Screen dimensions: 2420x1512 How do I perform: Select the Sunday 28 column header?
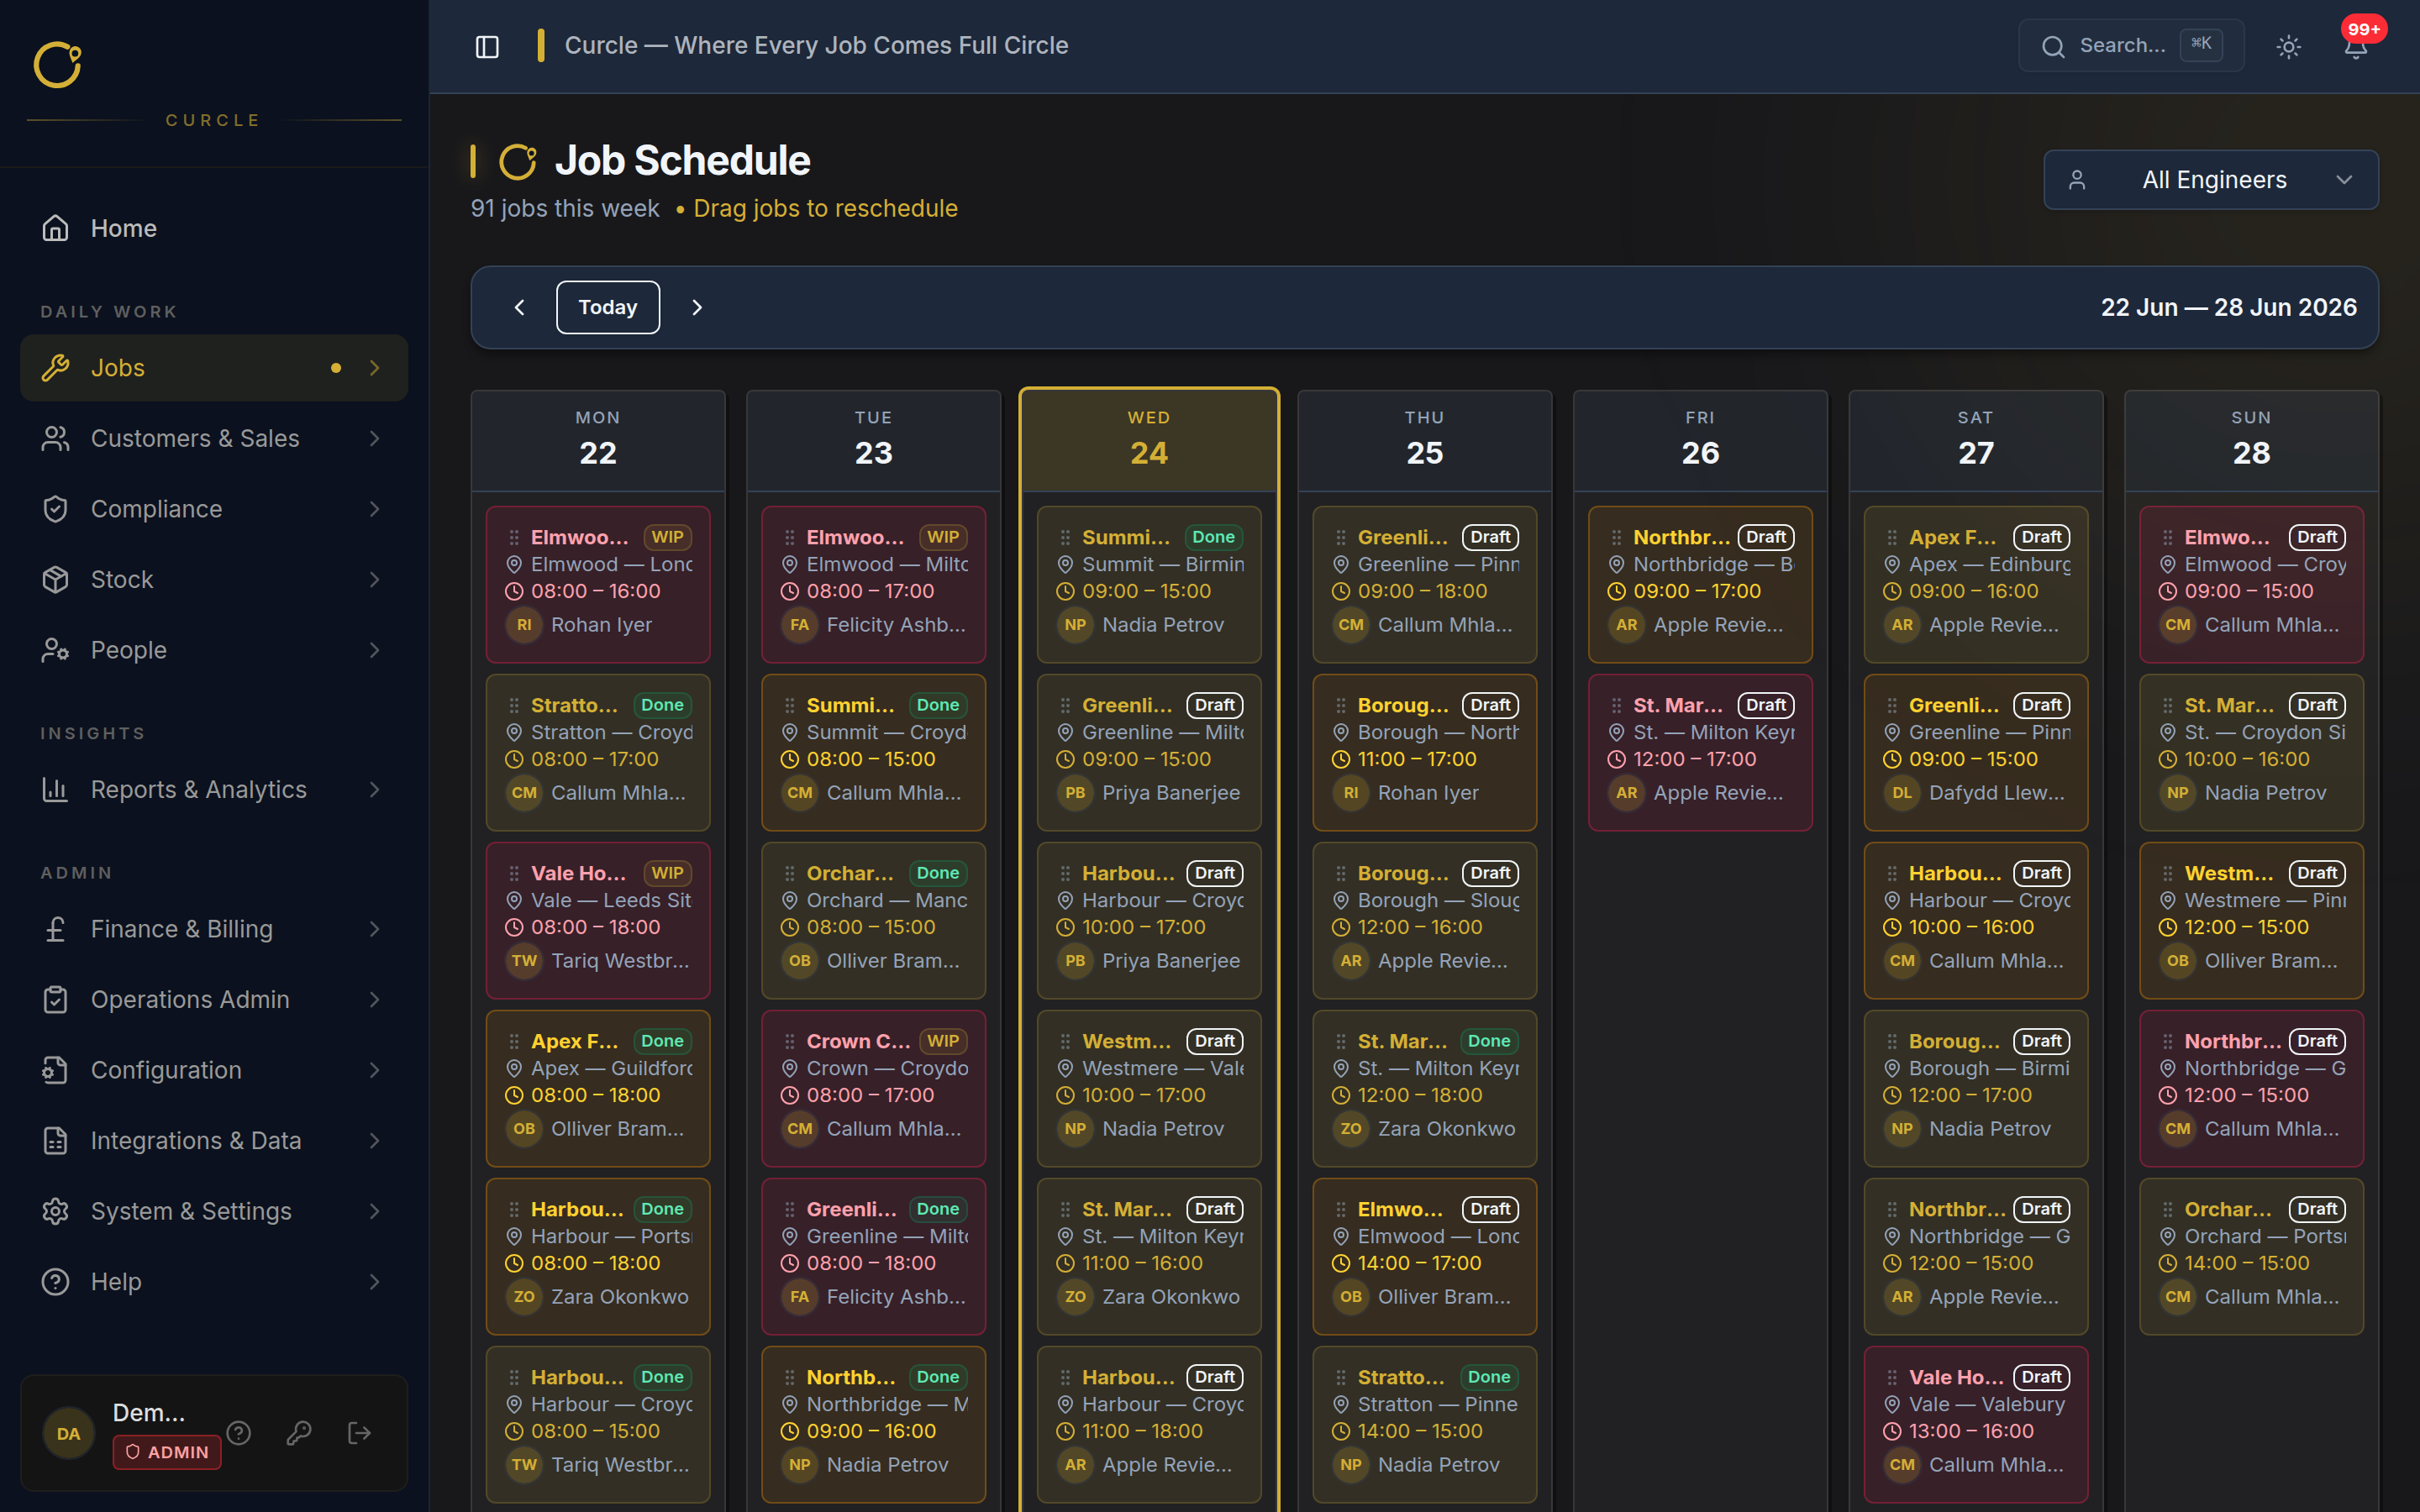point(2251,440)
